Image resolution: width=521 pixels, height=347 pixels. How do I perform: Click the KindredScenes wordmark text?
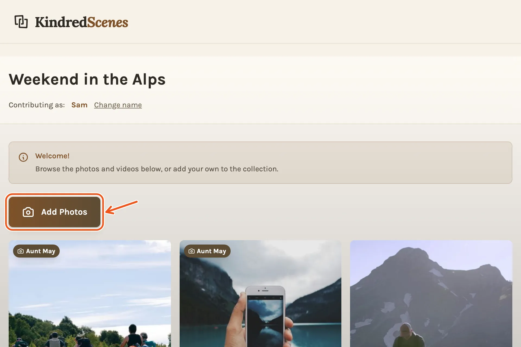pyautogui.click(x=81, y=22)
